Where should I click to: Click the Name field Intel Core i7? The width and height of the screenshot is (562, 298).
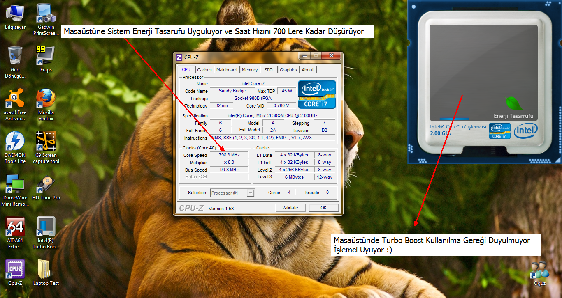pyautogui.click(x=253, y=84)
